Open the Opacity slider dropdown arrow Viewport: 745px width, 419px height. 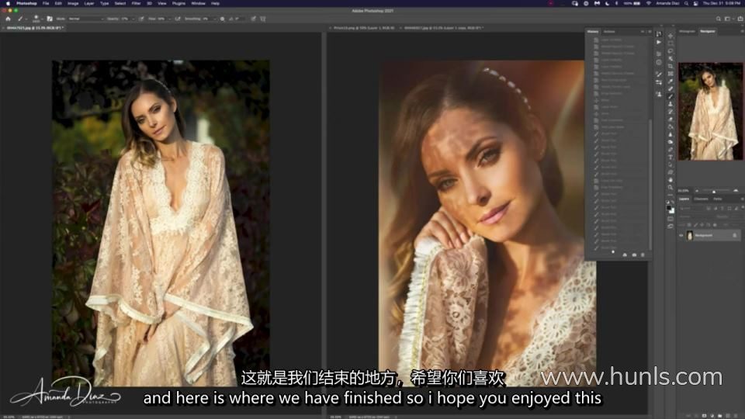click(133, 19)
